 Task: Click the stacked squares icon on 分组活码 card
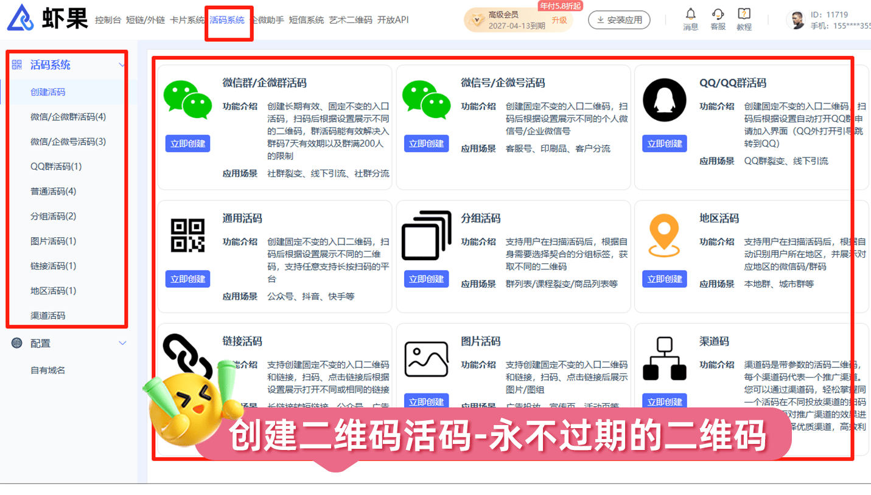(x=426, y=235)
